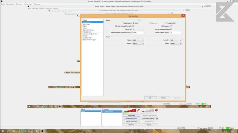Select Кодирование in the settings category list
Viewport: 238px width, 133px height.
(93, 22)
